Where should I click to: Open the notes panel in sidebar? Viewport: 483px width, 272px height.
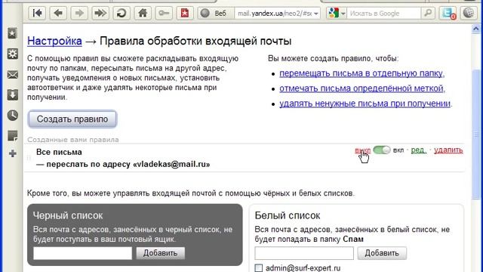point(13,136)
